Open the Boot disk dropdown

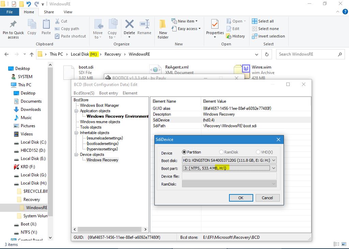click(274, 160)
